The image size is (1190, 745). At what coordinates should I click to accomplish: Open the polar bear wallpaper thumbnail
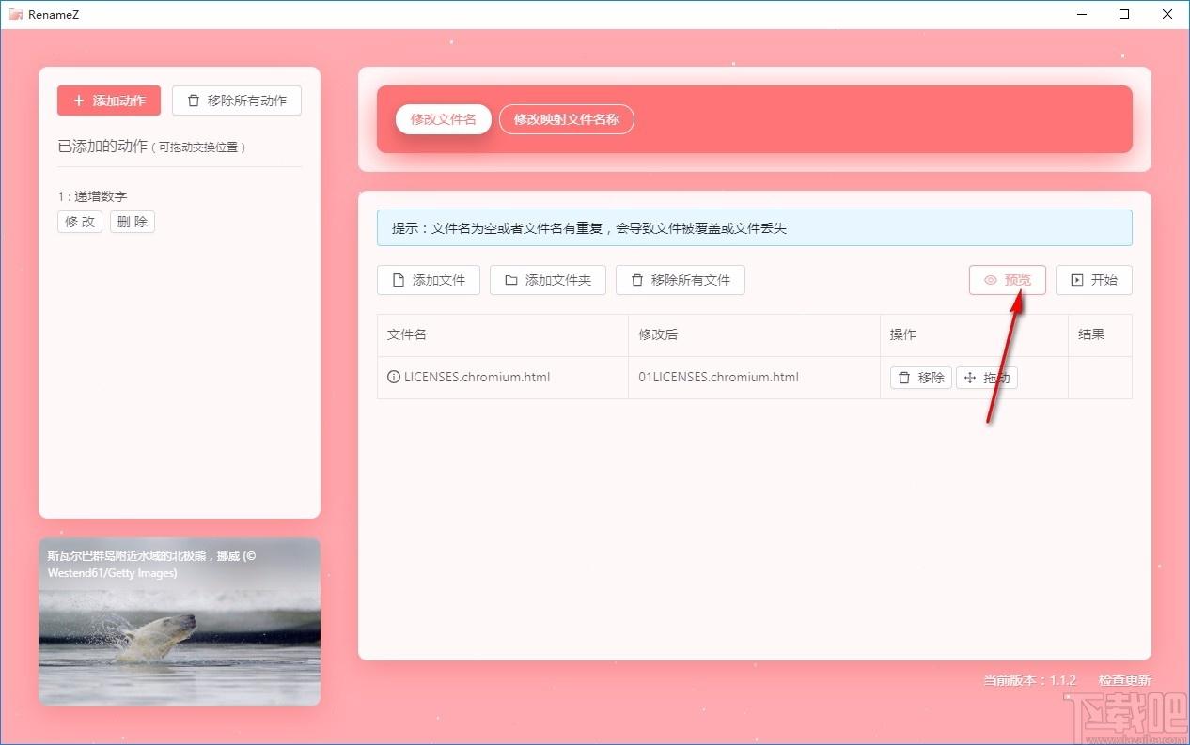[180, 622]
